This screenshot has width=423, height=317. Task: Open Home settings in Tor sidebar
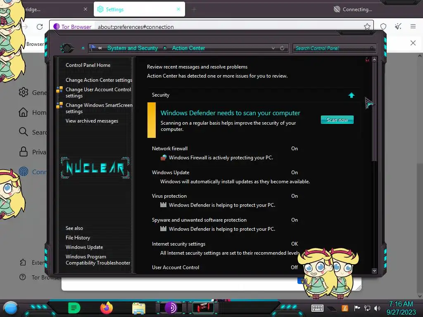[x=23, y=112]
